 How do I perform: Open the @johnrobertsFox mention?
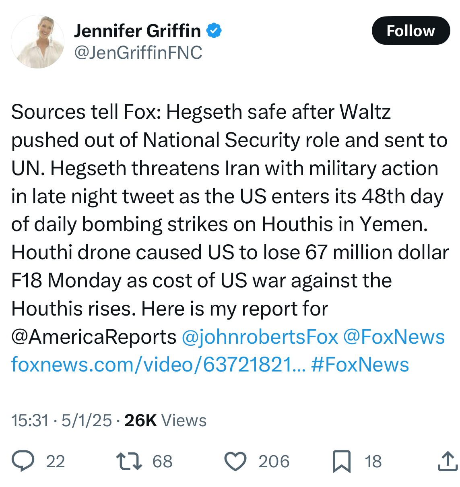[x=260, y=337]
